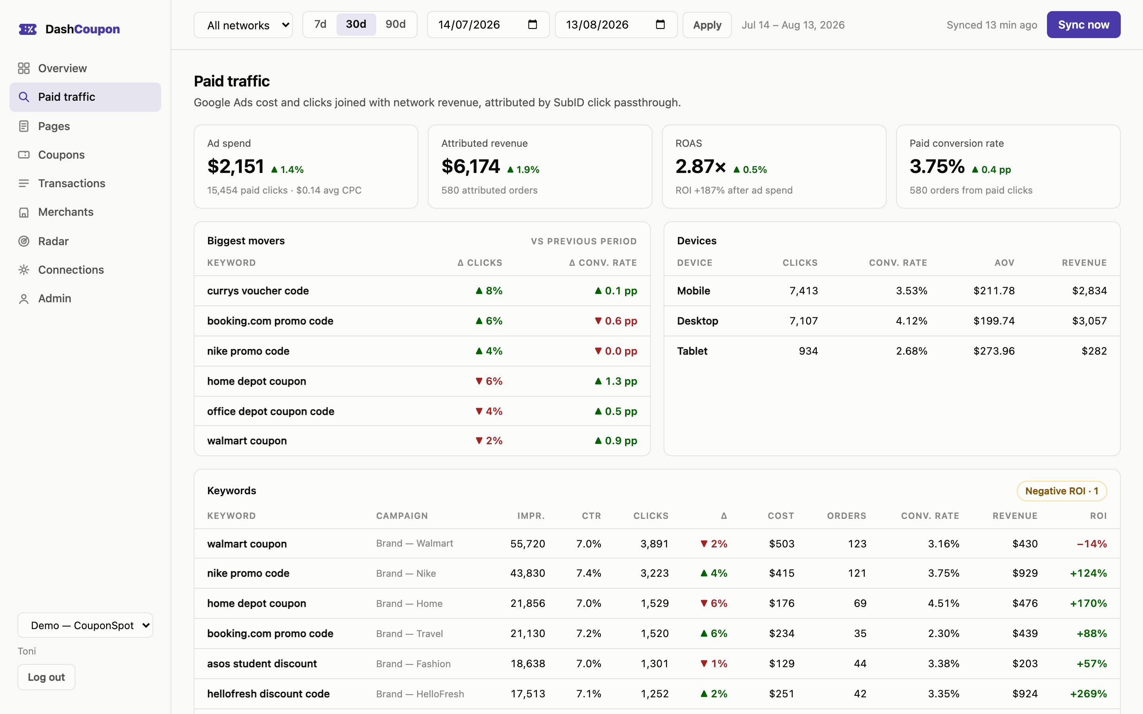Click the Mobile row in Devices table

(x=892, y=291)
